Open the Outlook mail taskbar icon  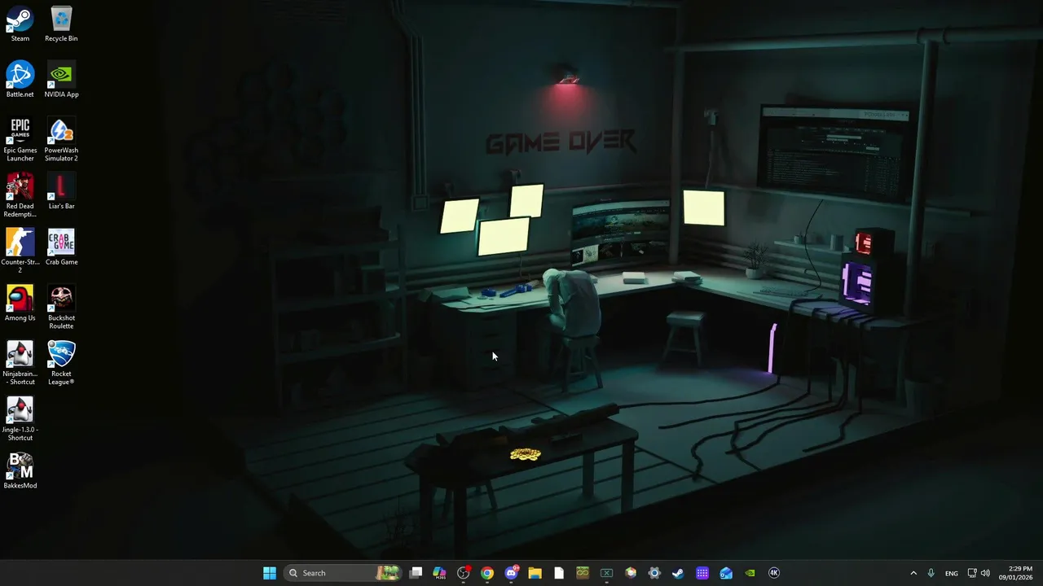[x=726, y=573]
